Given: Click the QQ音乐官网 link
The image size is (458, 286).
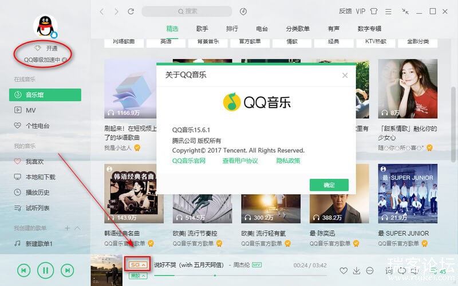Looking at the screenshot, I should coord(189,161).
